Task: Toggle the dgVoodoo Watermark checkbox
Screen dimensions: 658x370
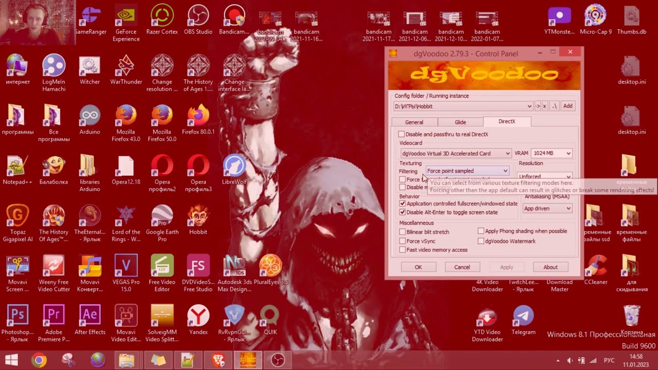Action: [x=481, y=241]
